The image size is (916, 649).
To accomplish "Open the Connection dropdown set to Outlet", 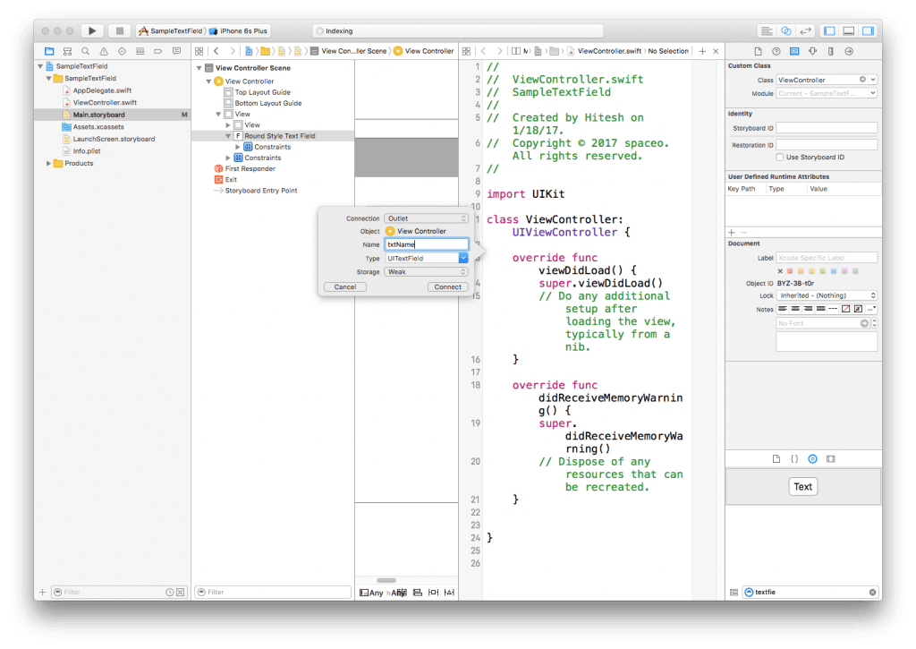I will [427, 218].
